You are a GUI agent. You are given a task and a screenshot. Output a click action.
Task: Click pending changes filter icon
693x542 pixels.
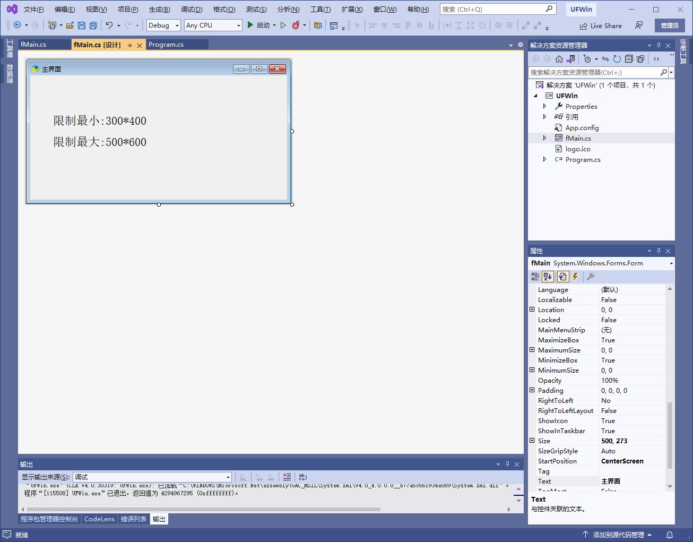[587, 59]
